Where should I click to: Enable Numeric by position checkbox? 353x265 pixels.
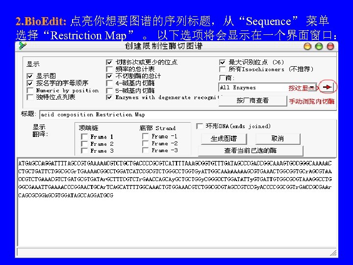click(x=30, y=90)
